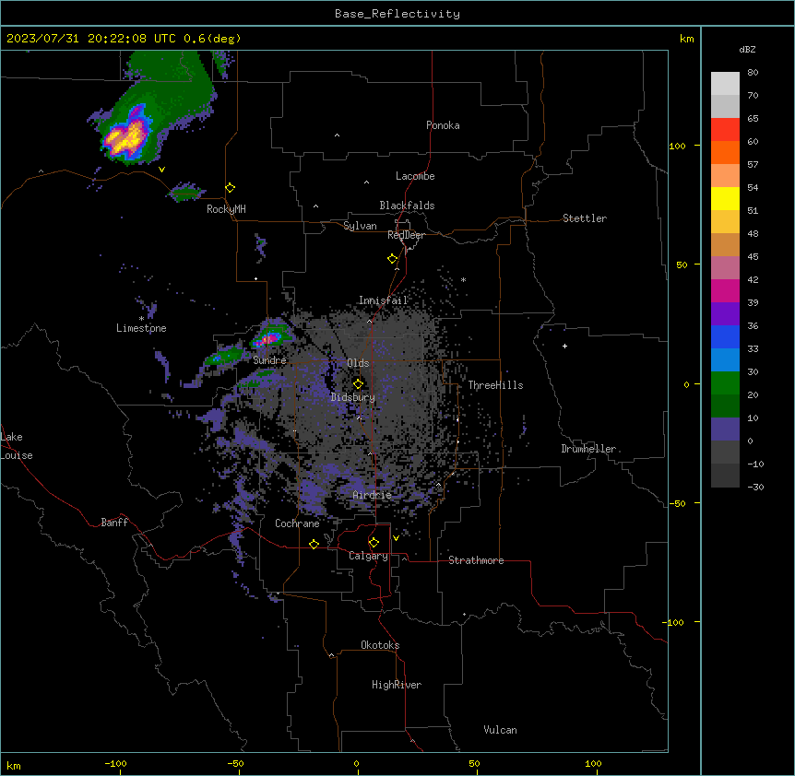The image size is (795, 776).
Task: Select the bright green 20-30 dBZ swatch
Action: pyautogui.click(x=725, y=383)
